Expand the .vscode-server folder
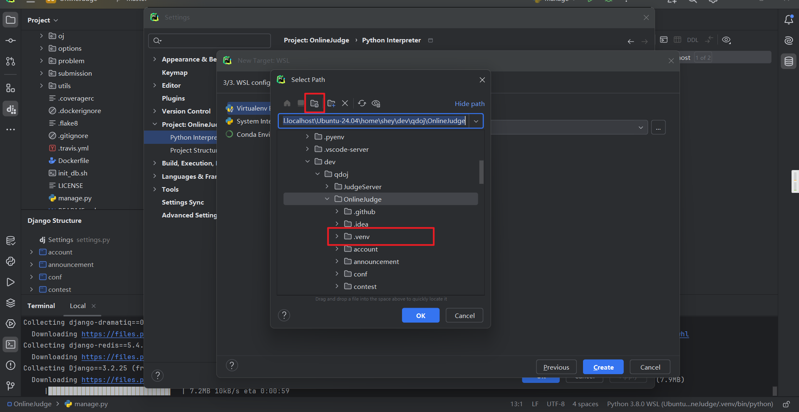Screen dimensions: 799x412 click(308, 149)
